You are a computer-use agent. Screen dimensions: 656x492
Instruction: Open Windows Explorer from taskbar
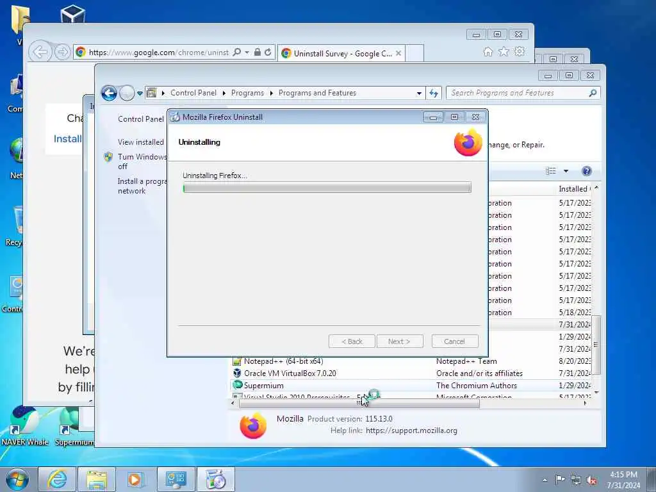click(97, 479)
